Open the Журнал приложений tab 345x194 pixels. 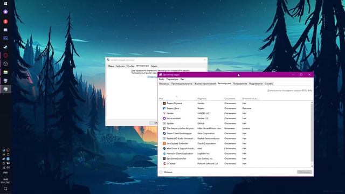[205, 84]
